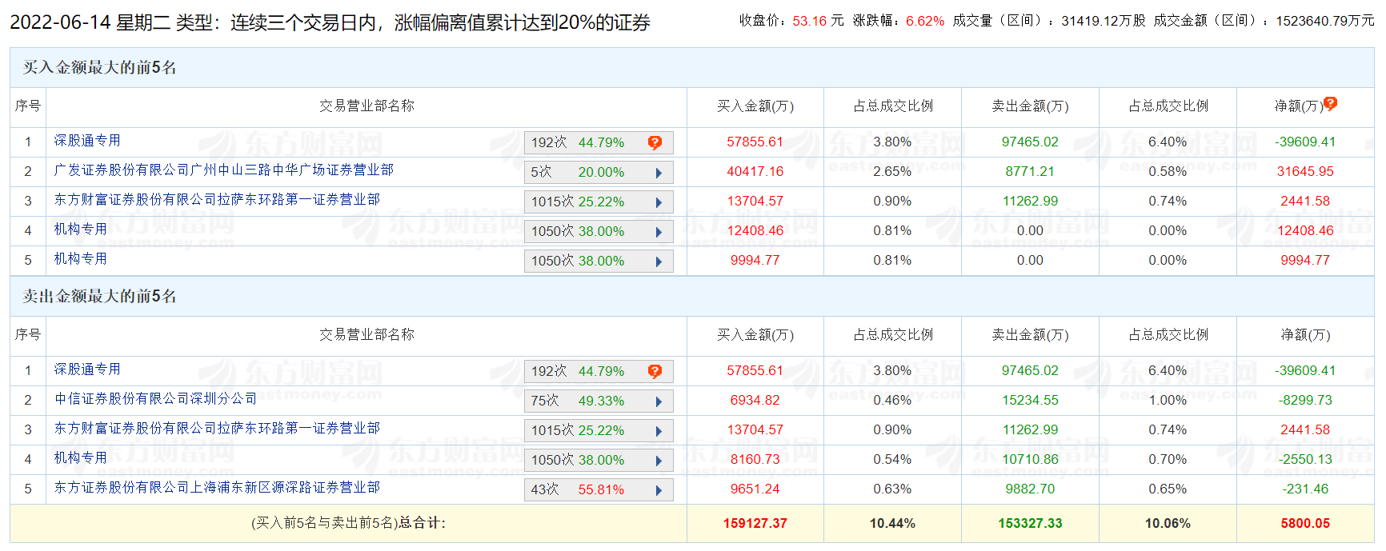This screenshot has width=1386, height=551.
Task: Expand arrow on 广发证券 5次 20.00% row
Action: pos(659,173)
